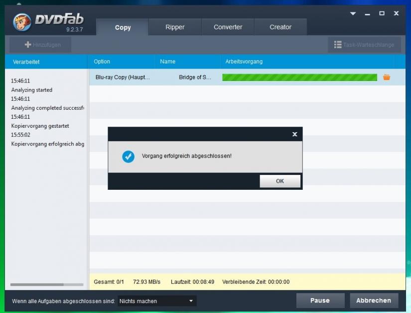
Task: Click Vorgang erfolgreich abgeschlossen! message
Action: pos(187,156)
